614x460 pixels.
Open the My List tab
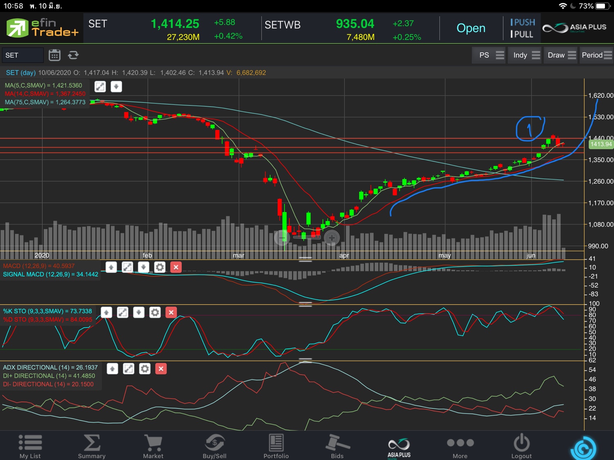tap(30, 447)
